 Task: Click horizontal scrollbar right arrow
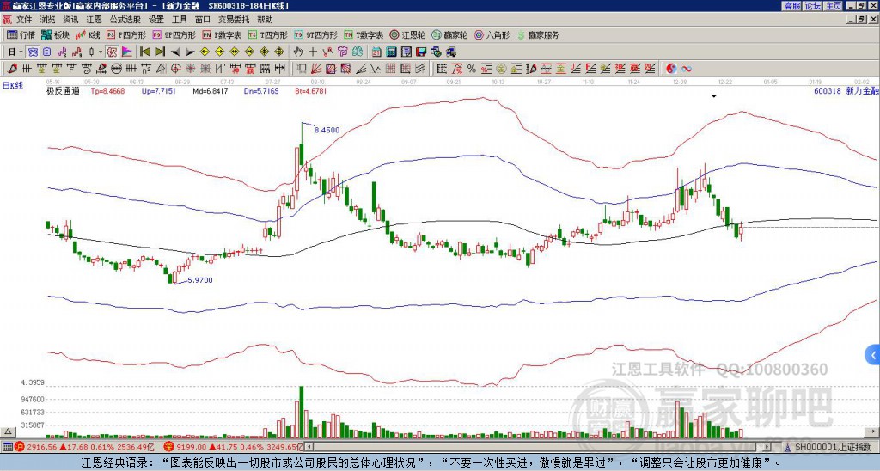(767, 447)
